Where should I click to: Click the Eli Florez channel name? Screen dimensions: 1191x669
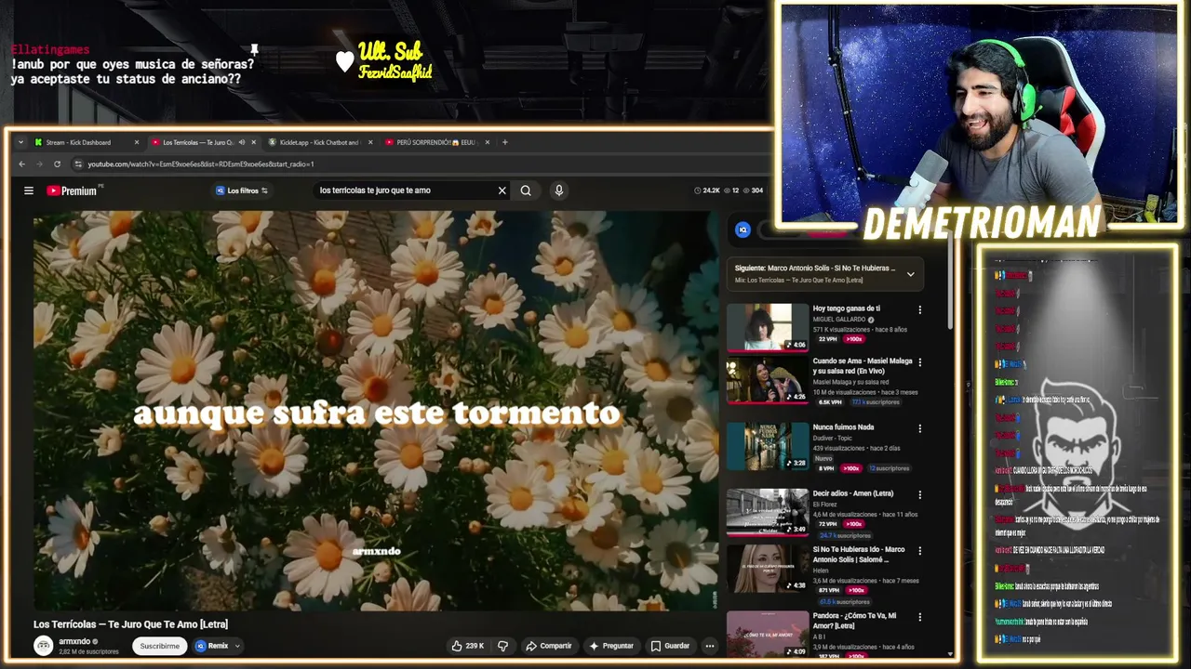pyautogui.click(x=824, y=504)
